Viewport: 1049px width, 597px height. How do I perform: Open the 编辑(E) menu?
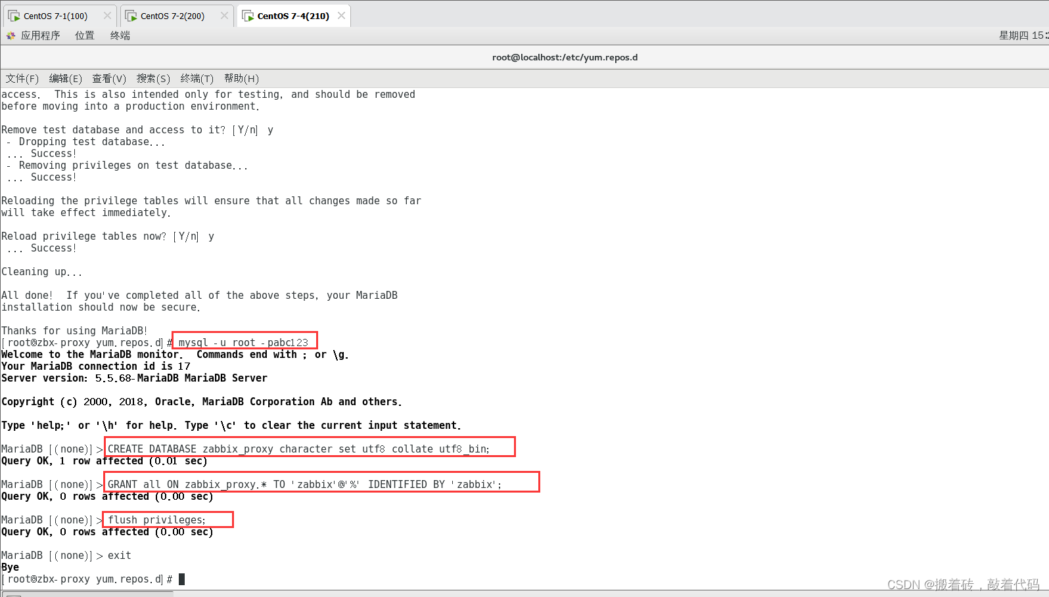click(x=65, y=79)
